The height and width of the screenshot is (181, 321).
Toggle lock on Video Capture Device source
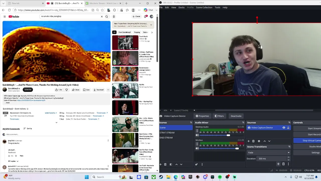[288, 128]
